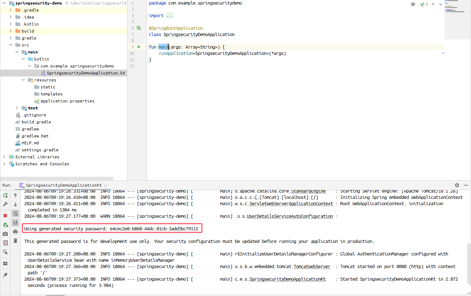The width and height of the screenshot is (471, 296).
Task: Click the profiler clock icon in Run toolbar
Action: tap(5, 252)
